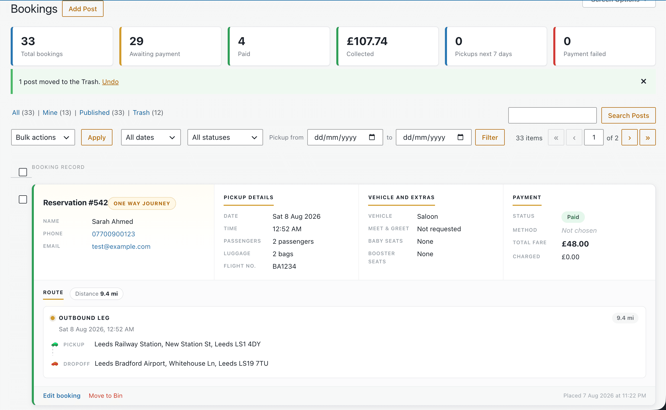Viewport: 666px width, 410px height.
Task: Click the Outbound Leg orange dot marker
Action: pos(53,318)
